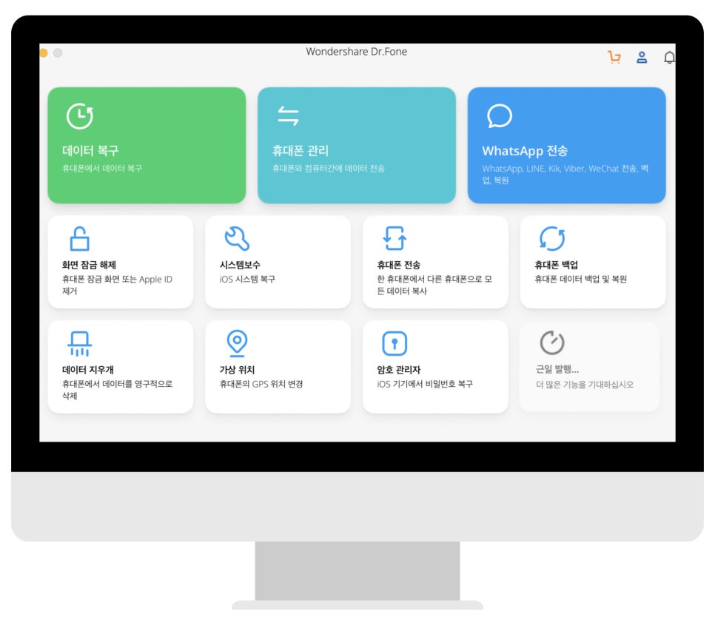
Task: Click the circular sync icon for 휴대폰 백업
Action: [552, 238]
